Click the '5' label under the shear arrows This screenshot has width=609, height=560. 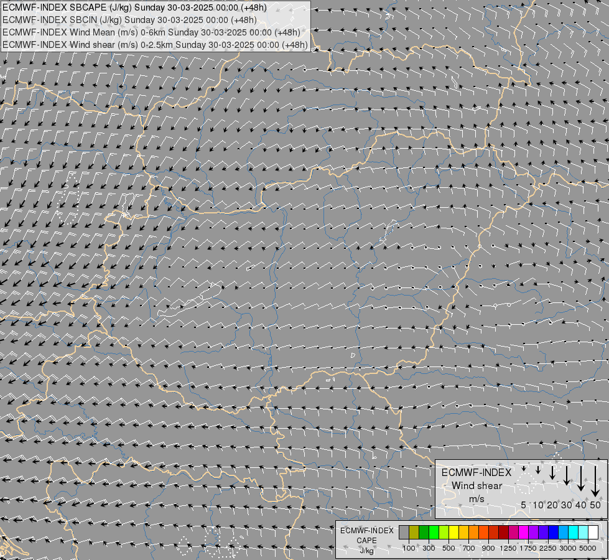point(524,505)
